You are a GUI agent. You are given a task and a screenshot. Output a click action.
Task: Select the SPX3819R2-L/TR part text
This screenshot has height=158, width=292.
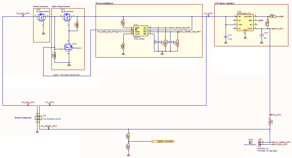[244, 13]
